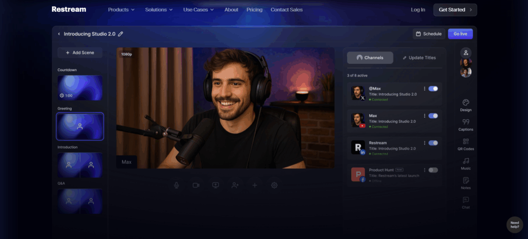Go back using the arrow beside Introducing Studio 2.0
This screenshot has height=239, width=528.
pyautogui.click(x=59, y=34)
